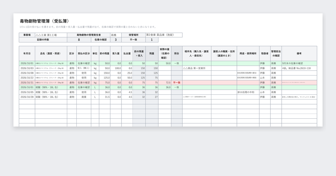Click the record count value 8

pyautogui.click(x=79, y=40)
